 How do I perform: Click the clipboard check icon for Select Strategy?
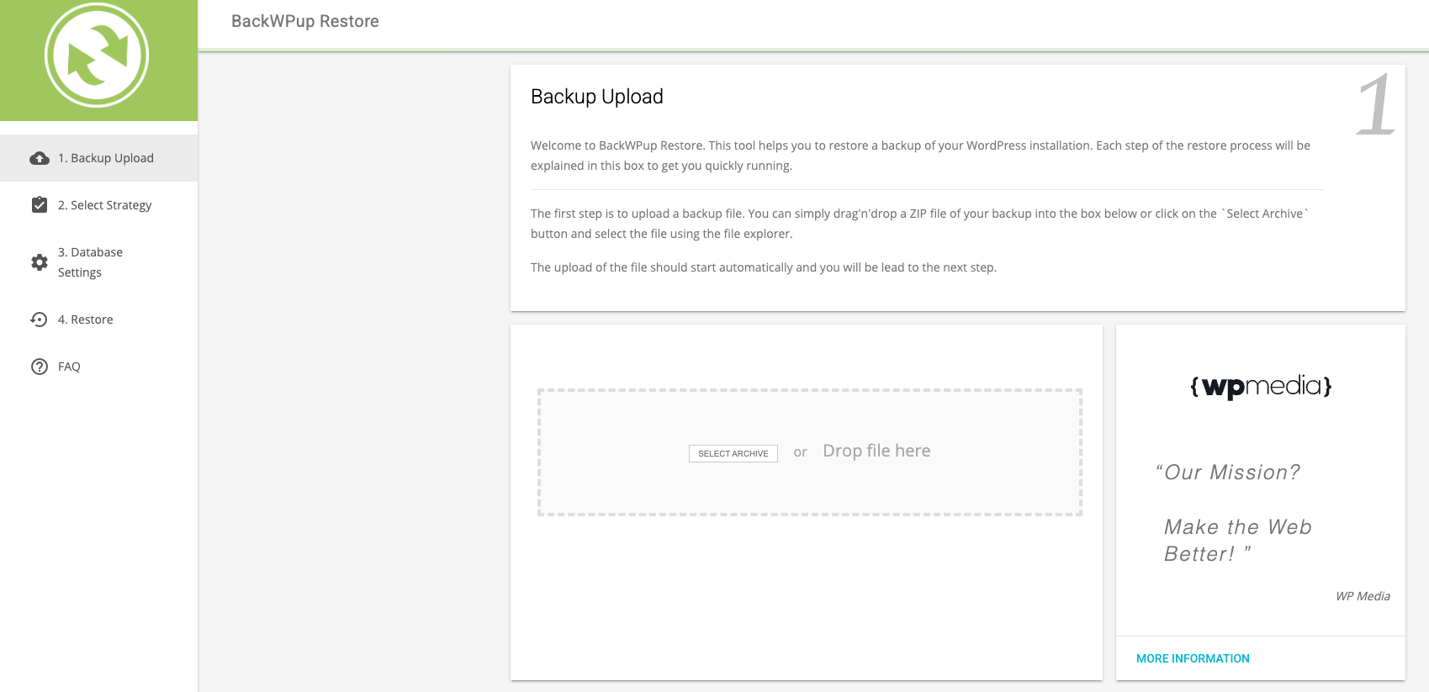coord(40,204)
